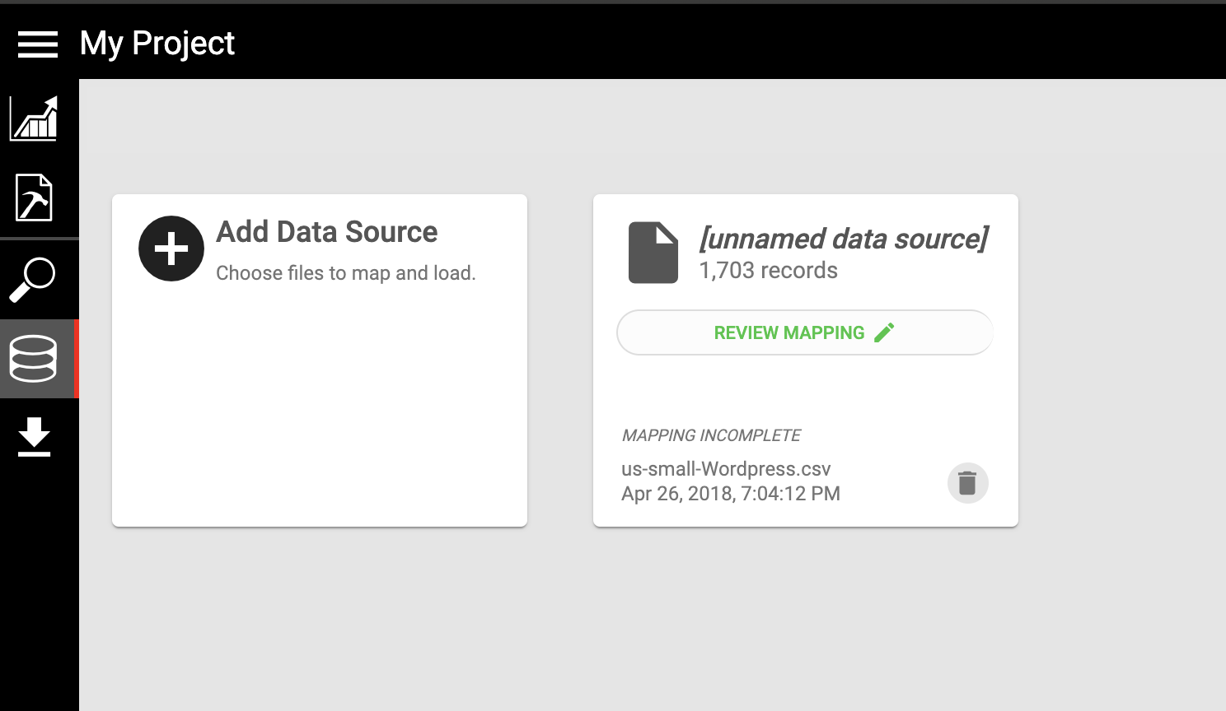1226x711 pixels.
Task: Select the database data sources icon
Action: (33, 359)
